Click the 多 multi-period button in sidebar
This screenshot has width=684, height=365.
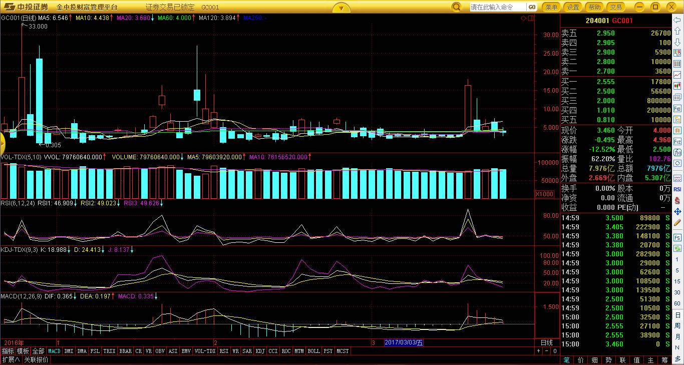pyautogui.click(x=677, y=359)
